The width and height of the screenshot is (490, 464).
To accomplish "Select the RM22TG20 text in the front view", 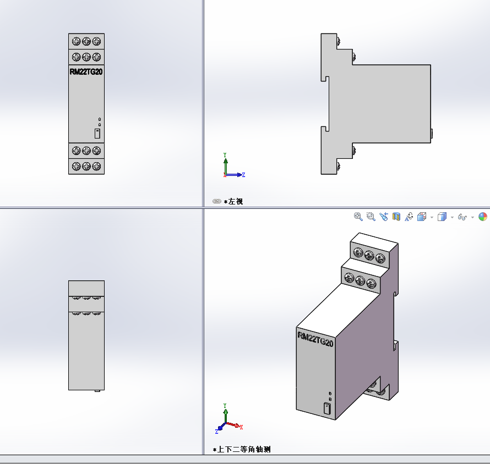I will click(x=86, y=72).
